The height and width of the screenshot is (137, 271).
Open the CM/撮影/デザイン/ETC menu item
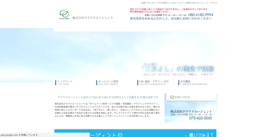tap(153, 83)
